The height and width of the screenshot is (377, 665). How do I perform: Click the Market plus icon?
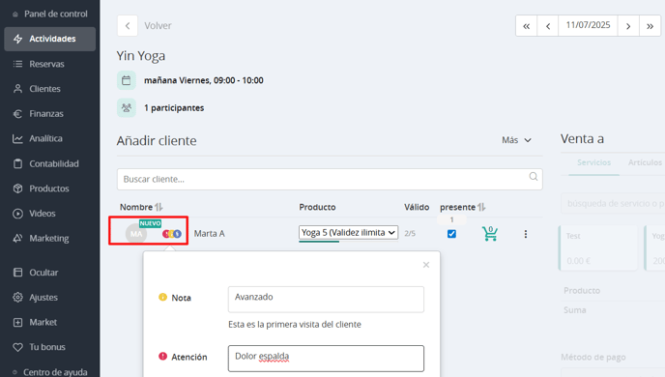coord(17,322)
